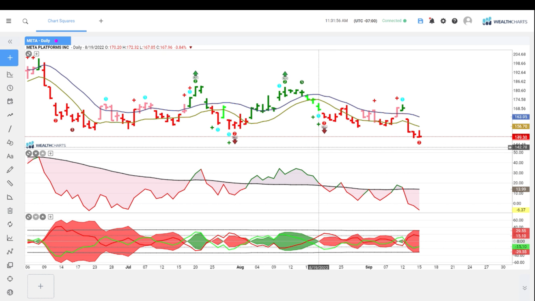Viewport: 535px width, 301px height.
Task: Select the diagonal line drawing tool
Action: (x=10, y=129)
